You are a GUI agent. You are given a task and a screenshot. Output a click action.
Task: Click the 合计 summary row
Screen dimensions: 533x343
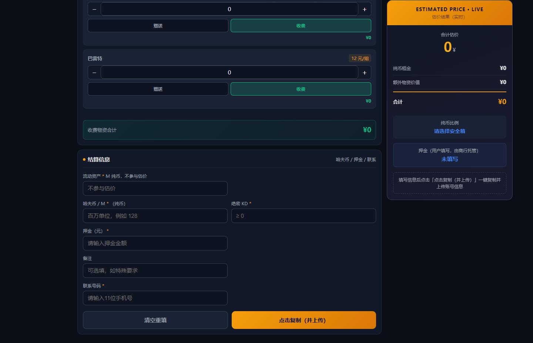[x=450, y=101]
